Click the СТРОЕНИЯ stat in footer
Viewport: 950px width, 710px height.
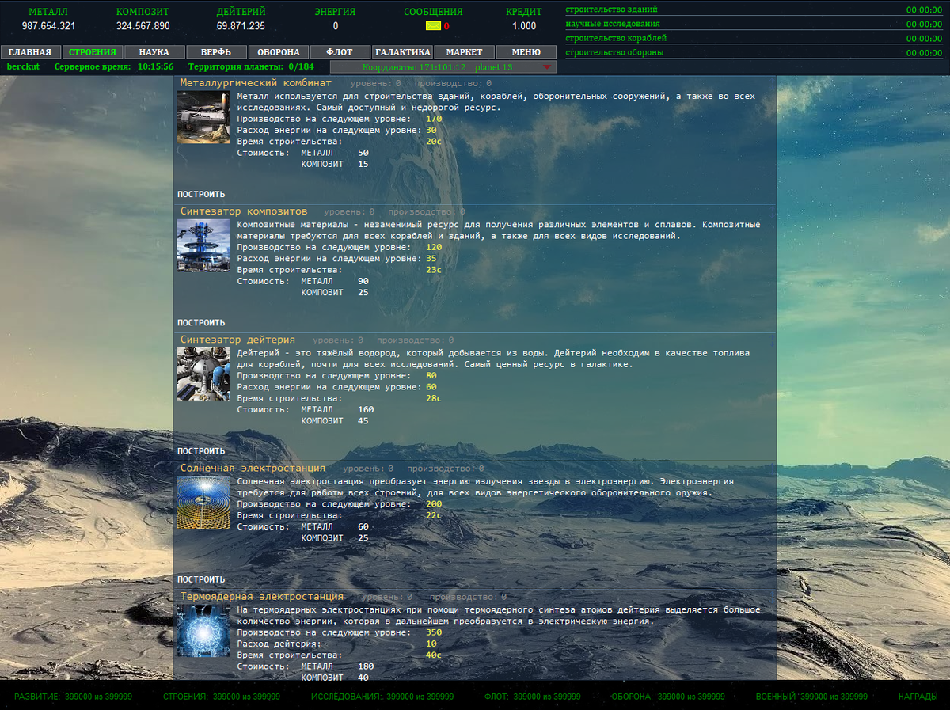[221, 697]
